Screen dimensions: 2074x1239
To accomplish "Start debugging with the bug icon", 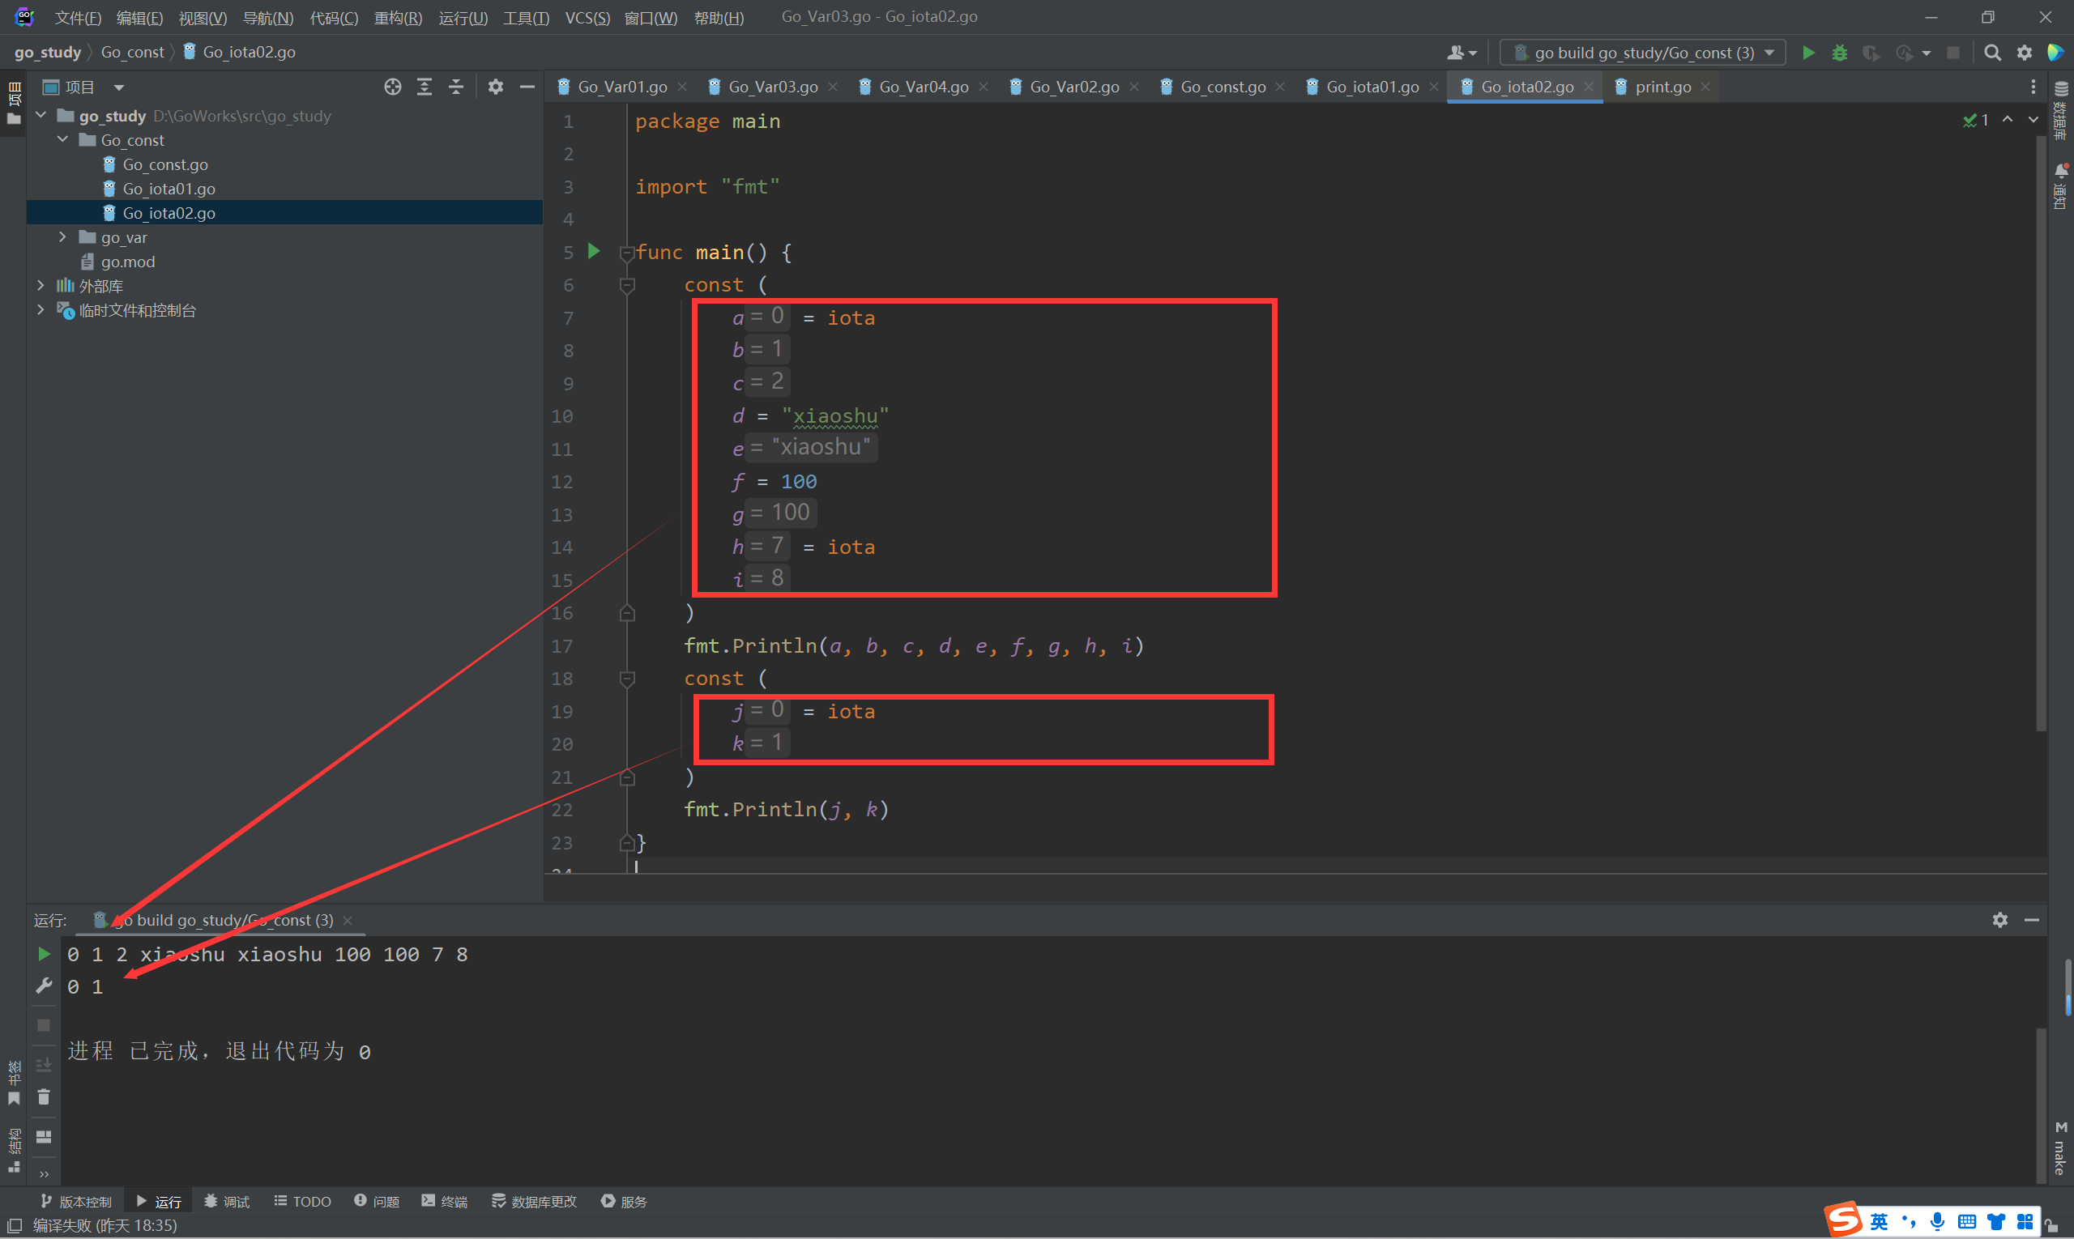I will click(1839, 53).
